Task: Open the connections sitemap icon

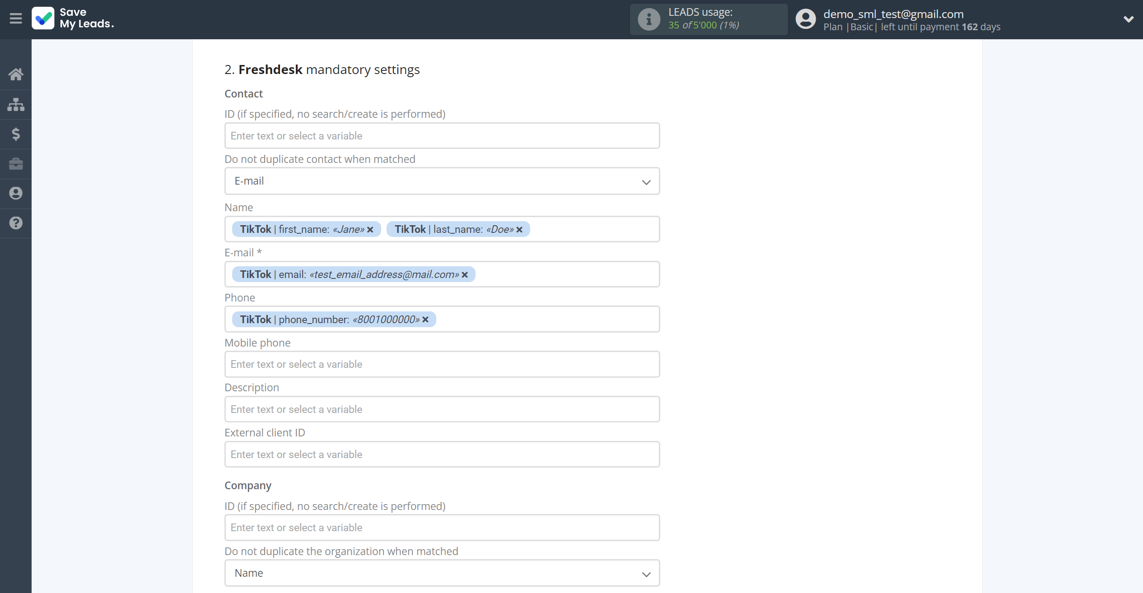Action: (x=16, y=104)
